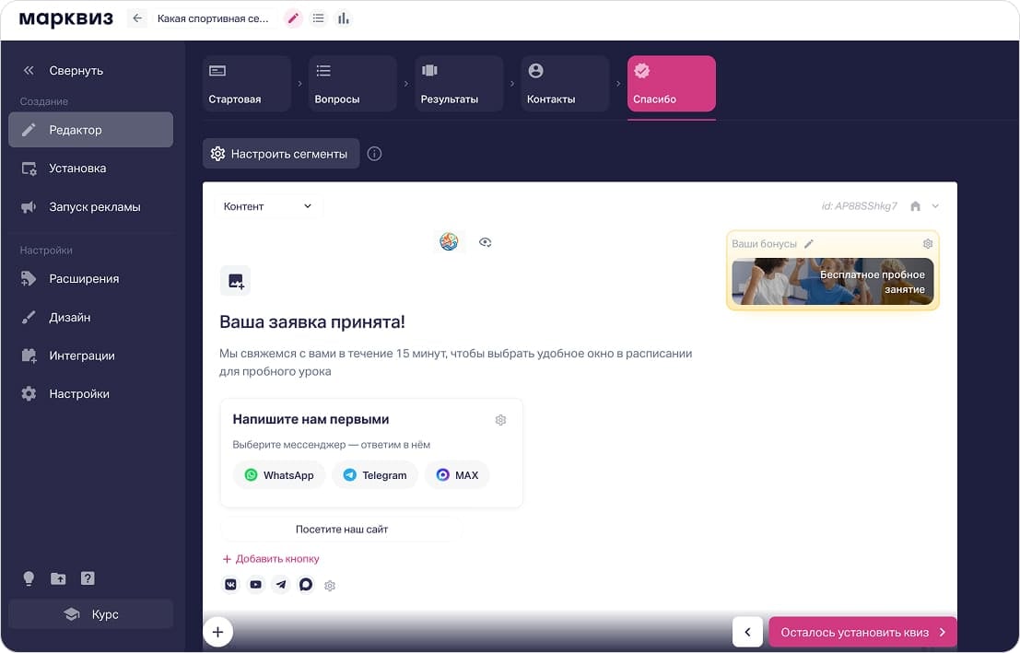The image size is (1020, 653).
Task: Click the Посетите наш сайт button
Action: (342, 530)
